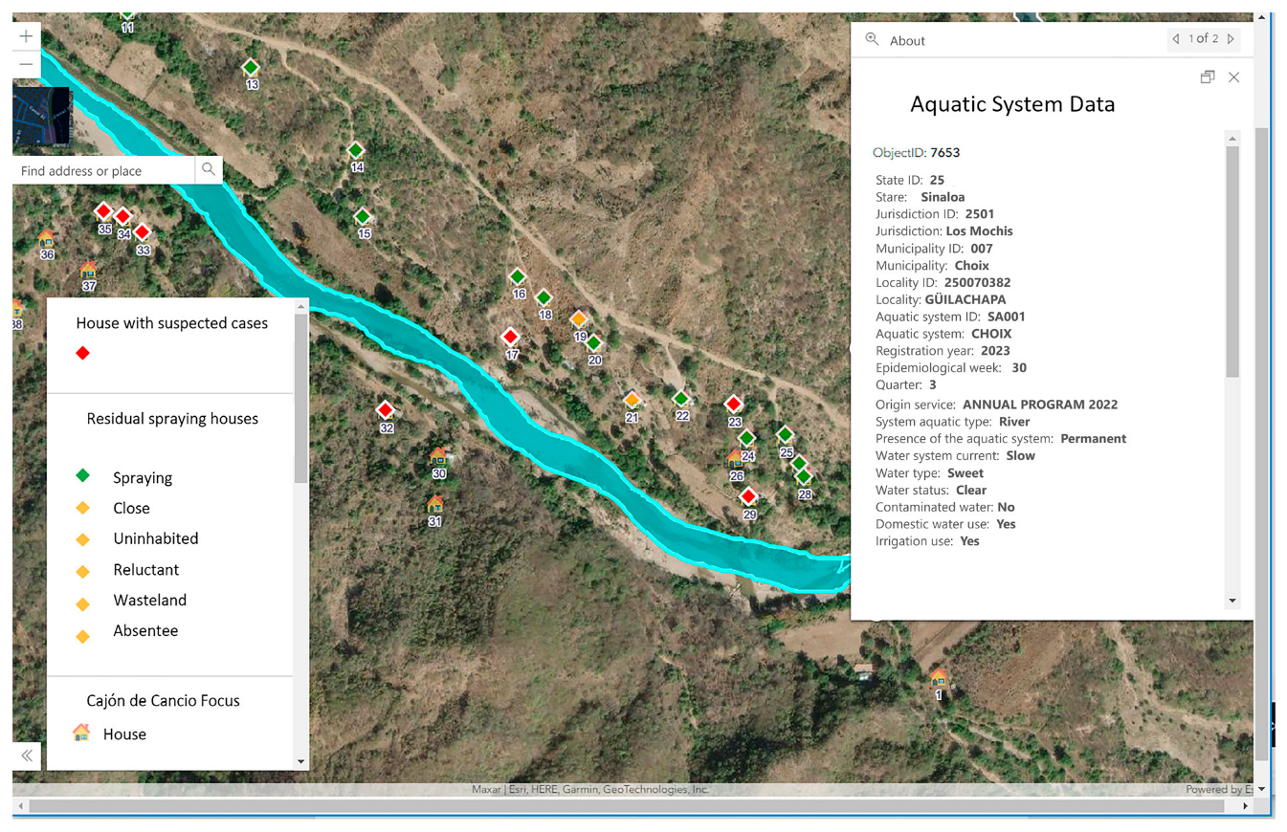Screen dimensions: 1287x832
Task: Close the Aquatic System Data popup
Action: tap(1234, 77)
